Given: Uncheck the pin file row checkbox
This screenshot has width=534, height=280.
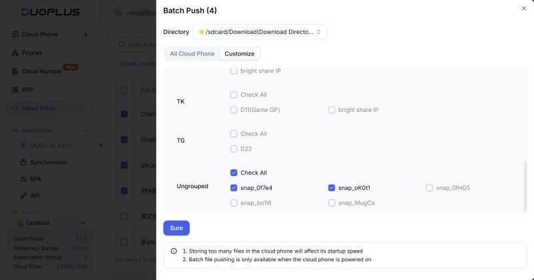Looking at the screenshot, I should click(124, 165).
